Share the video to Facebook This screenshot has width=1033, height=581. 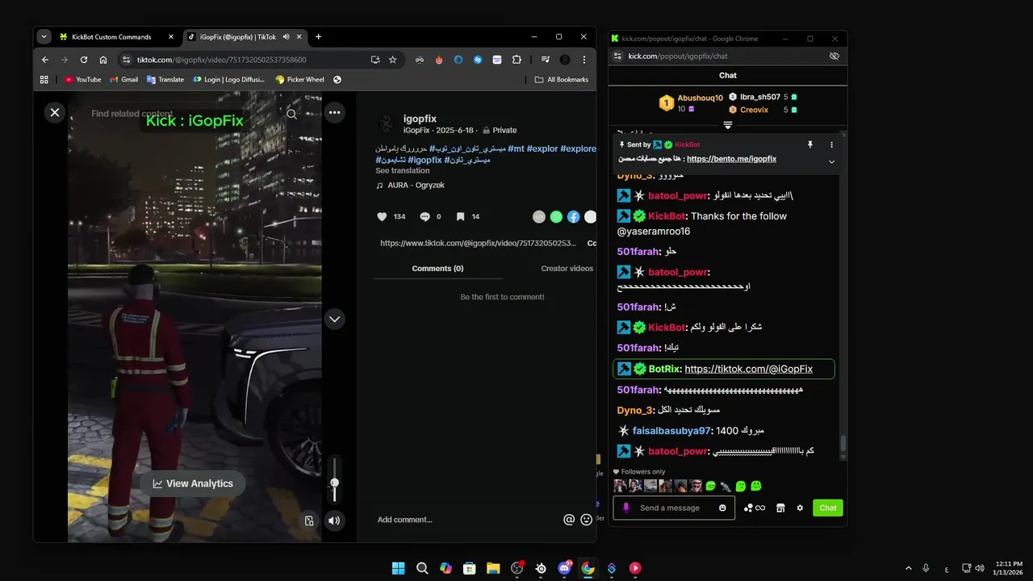coord(573,216)
